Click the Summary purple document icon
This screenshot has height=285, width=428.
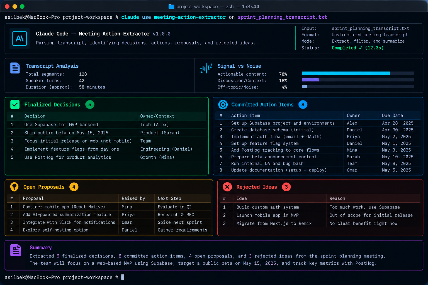(x=16, y=250)
